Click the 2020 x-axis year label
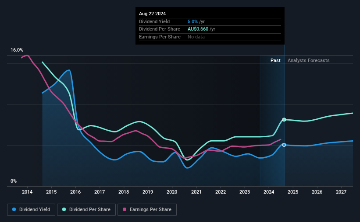The width and height of the screenshot is (360, 222). (x=172, y=192)
